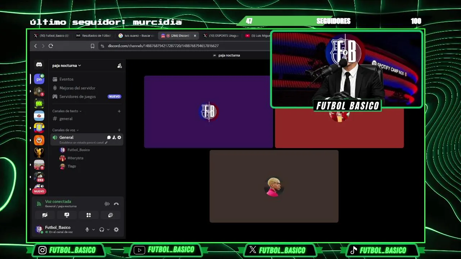Image resolution: width=461 pixels, height=259 pixels.
Task: Start screen share from voice panel
Action: tap(67, 215)
